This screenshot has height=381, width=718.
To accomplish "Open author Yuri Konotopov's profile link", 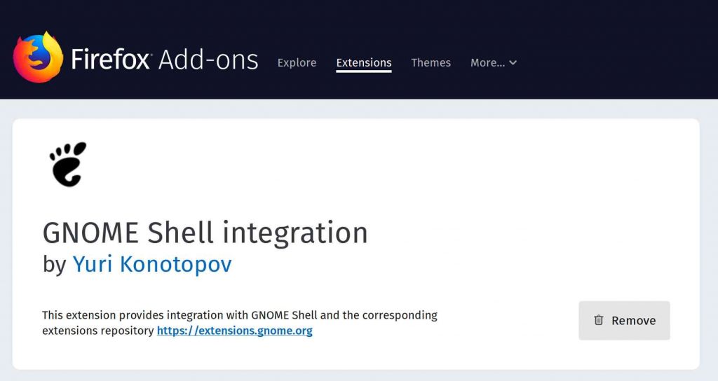I will [x=152, y=264].
